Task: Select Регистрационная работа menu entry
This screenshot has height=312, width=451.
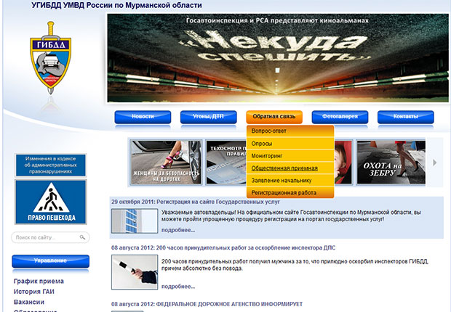Action: click(x=290, y=192)
